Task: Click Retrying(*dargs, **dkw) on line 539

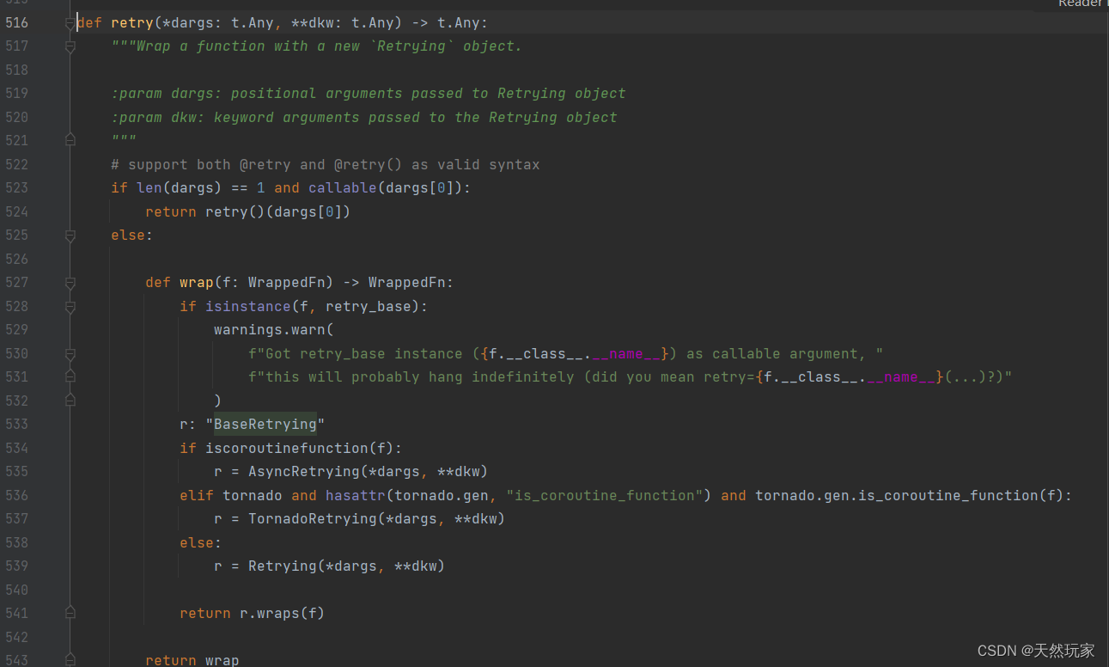Action: (x=347, y=566)
